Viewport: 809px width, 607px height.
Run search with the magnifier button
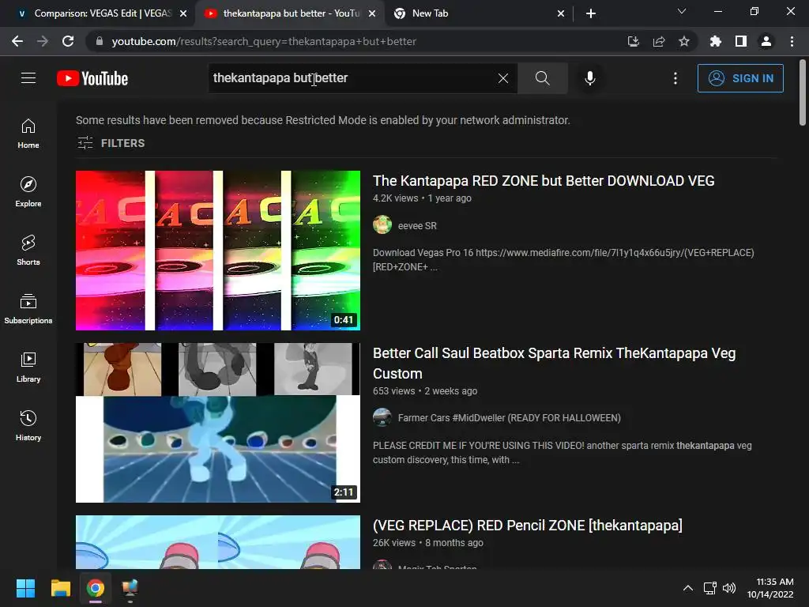click(542, 78)
